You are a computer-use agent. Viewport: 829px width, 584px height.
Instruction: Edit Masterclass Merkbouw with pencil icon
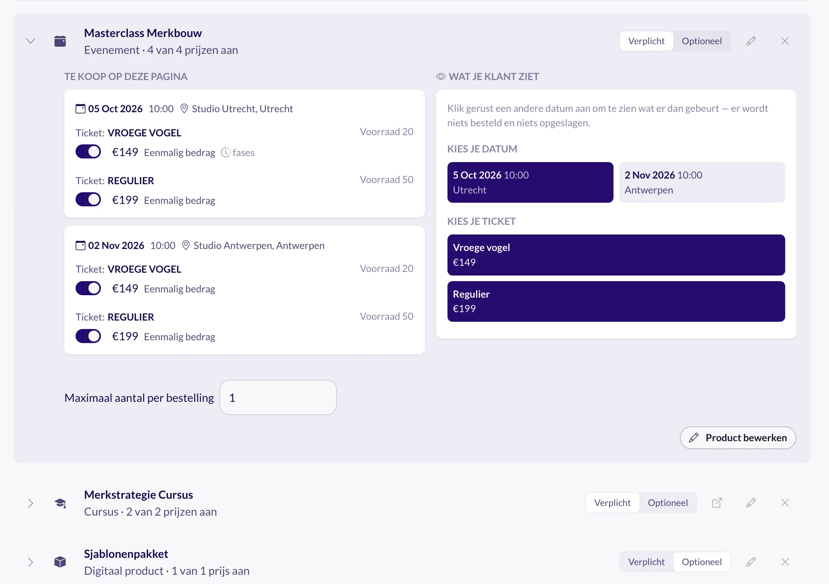click(x=751, y=41)
